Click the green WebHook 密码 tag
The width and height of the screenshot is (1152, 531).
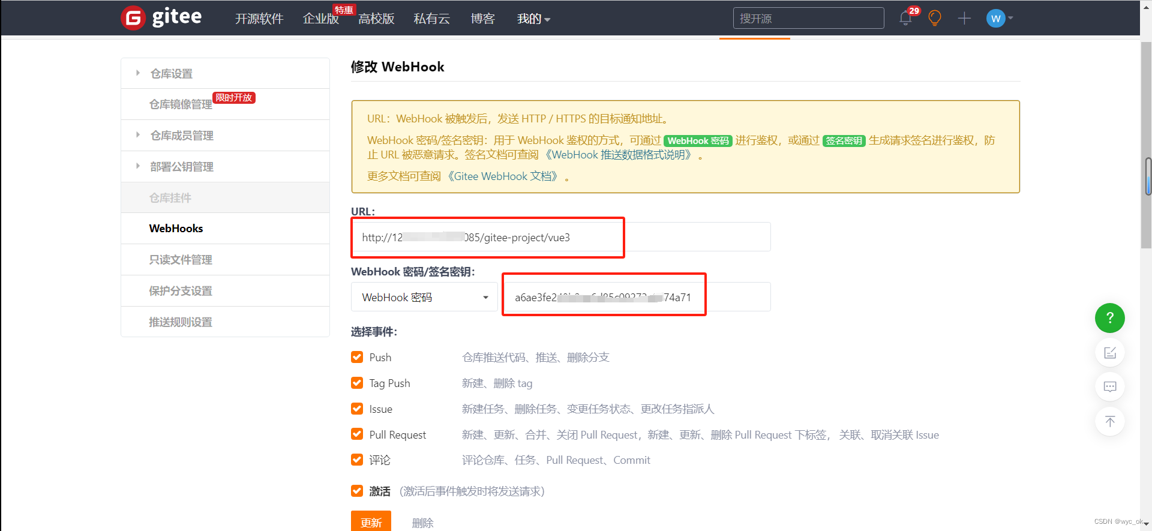(x=698, y=140)
